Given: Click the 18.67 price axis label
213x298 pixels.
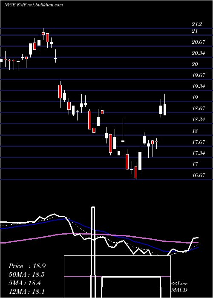Looking at the screenshot, I should (x=199, y=109).
